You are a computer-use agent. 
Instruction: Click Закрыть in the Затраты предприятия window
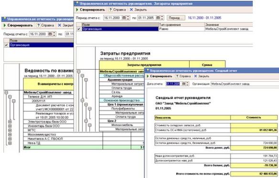[x=140, y=10]
